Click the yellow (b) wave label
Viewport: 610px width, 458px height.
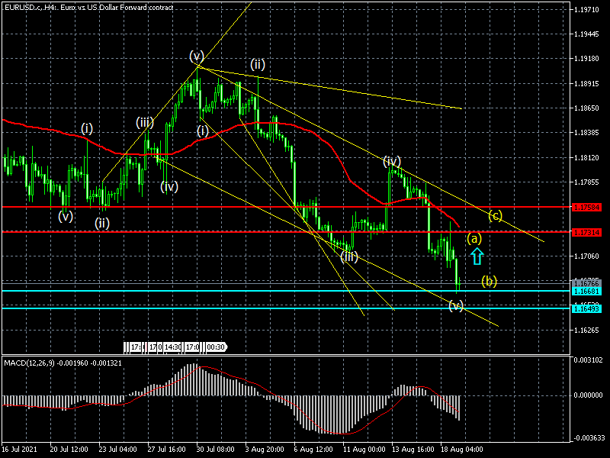point(489,281)
